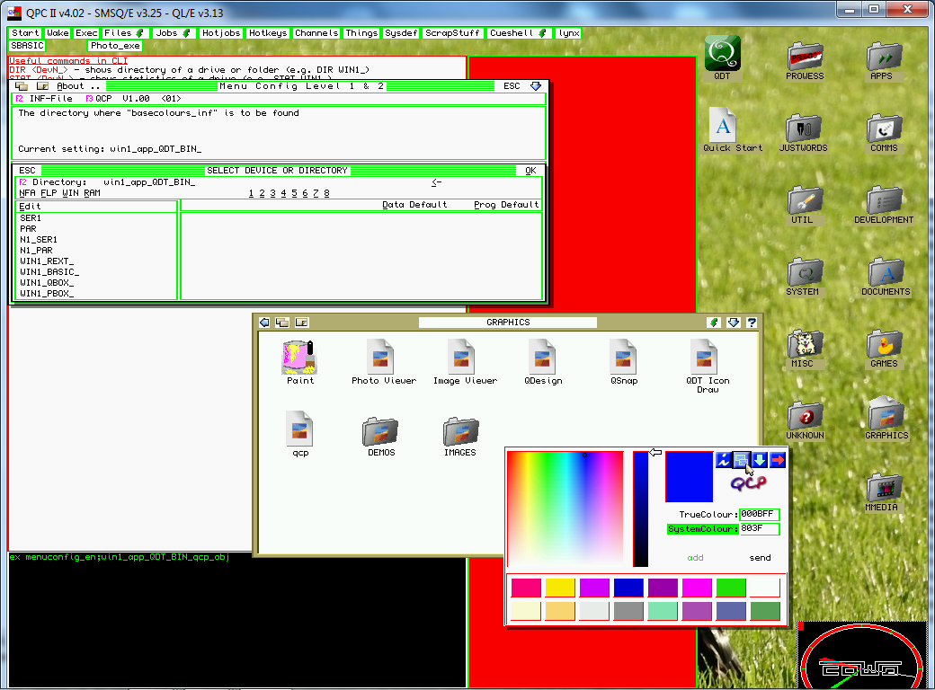935x690 pixels.
Task: Launch Image Viewer in GRAPHICS window
Action: pyautogui.click(x=461, y=357)
